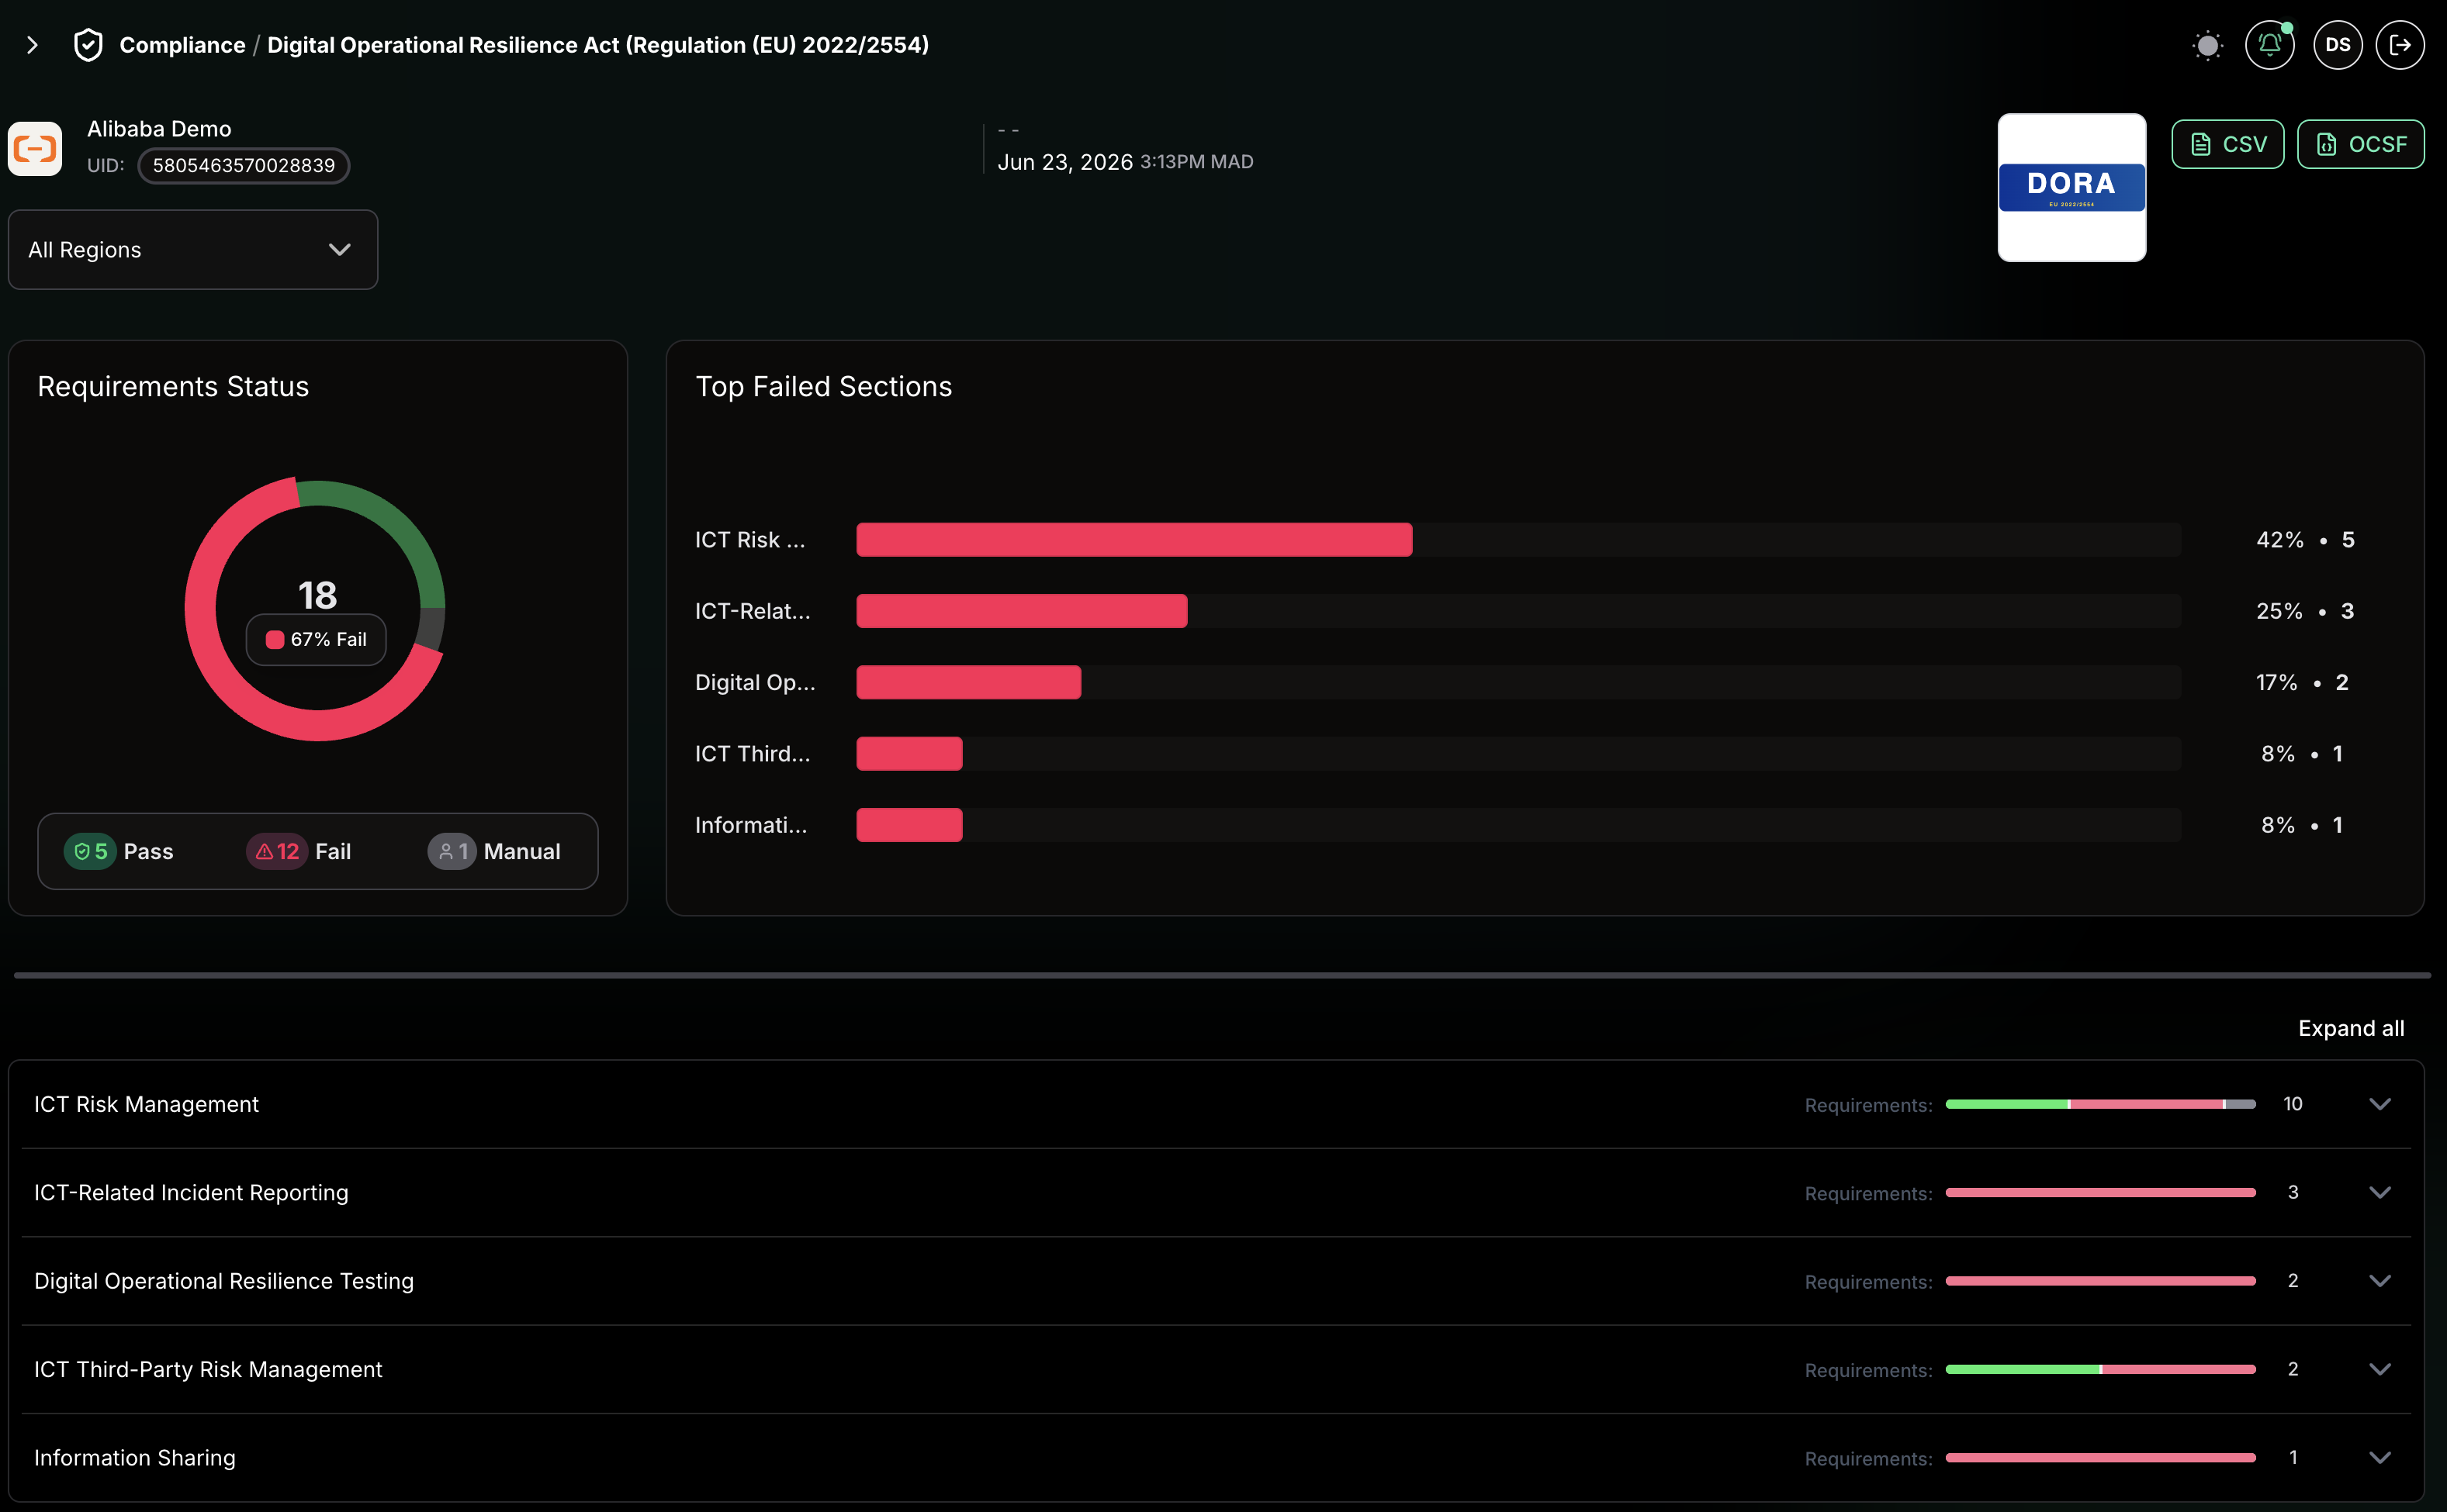Screen dimensions: 2447x1512
Task: Open notifications bell icon
Action: coord(2270,45)
